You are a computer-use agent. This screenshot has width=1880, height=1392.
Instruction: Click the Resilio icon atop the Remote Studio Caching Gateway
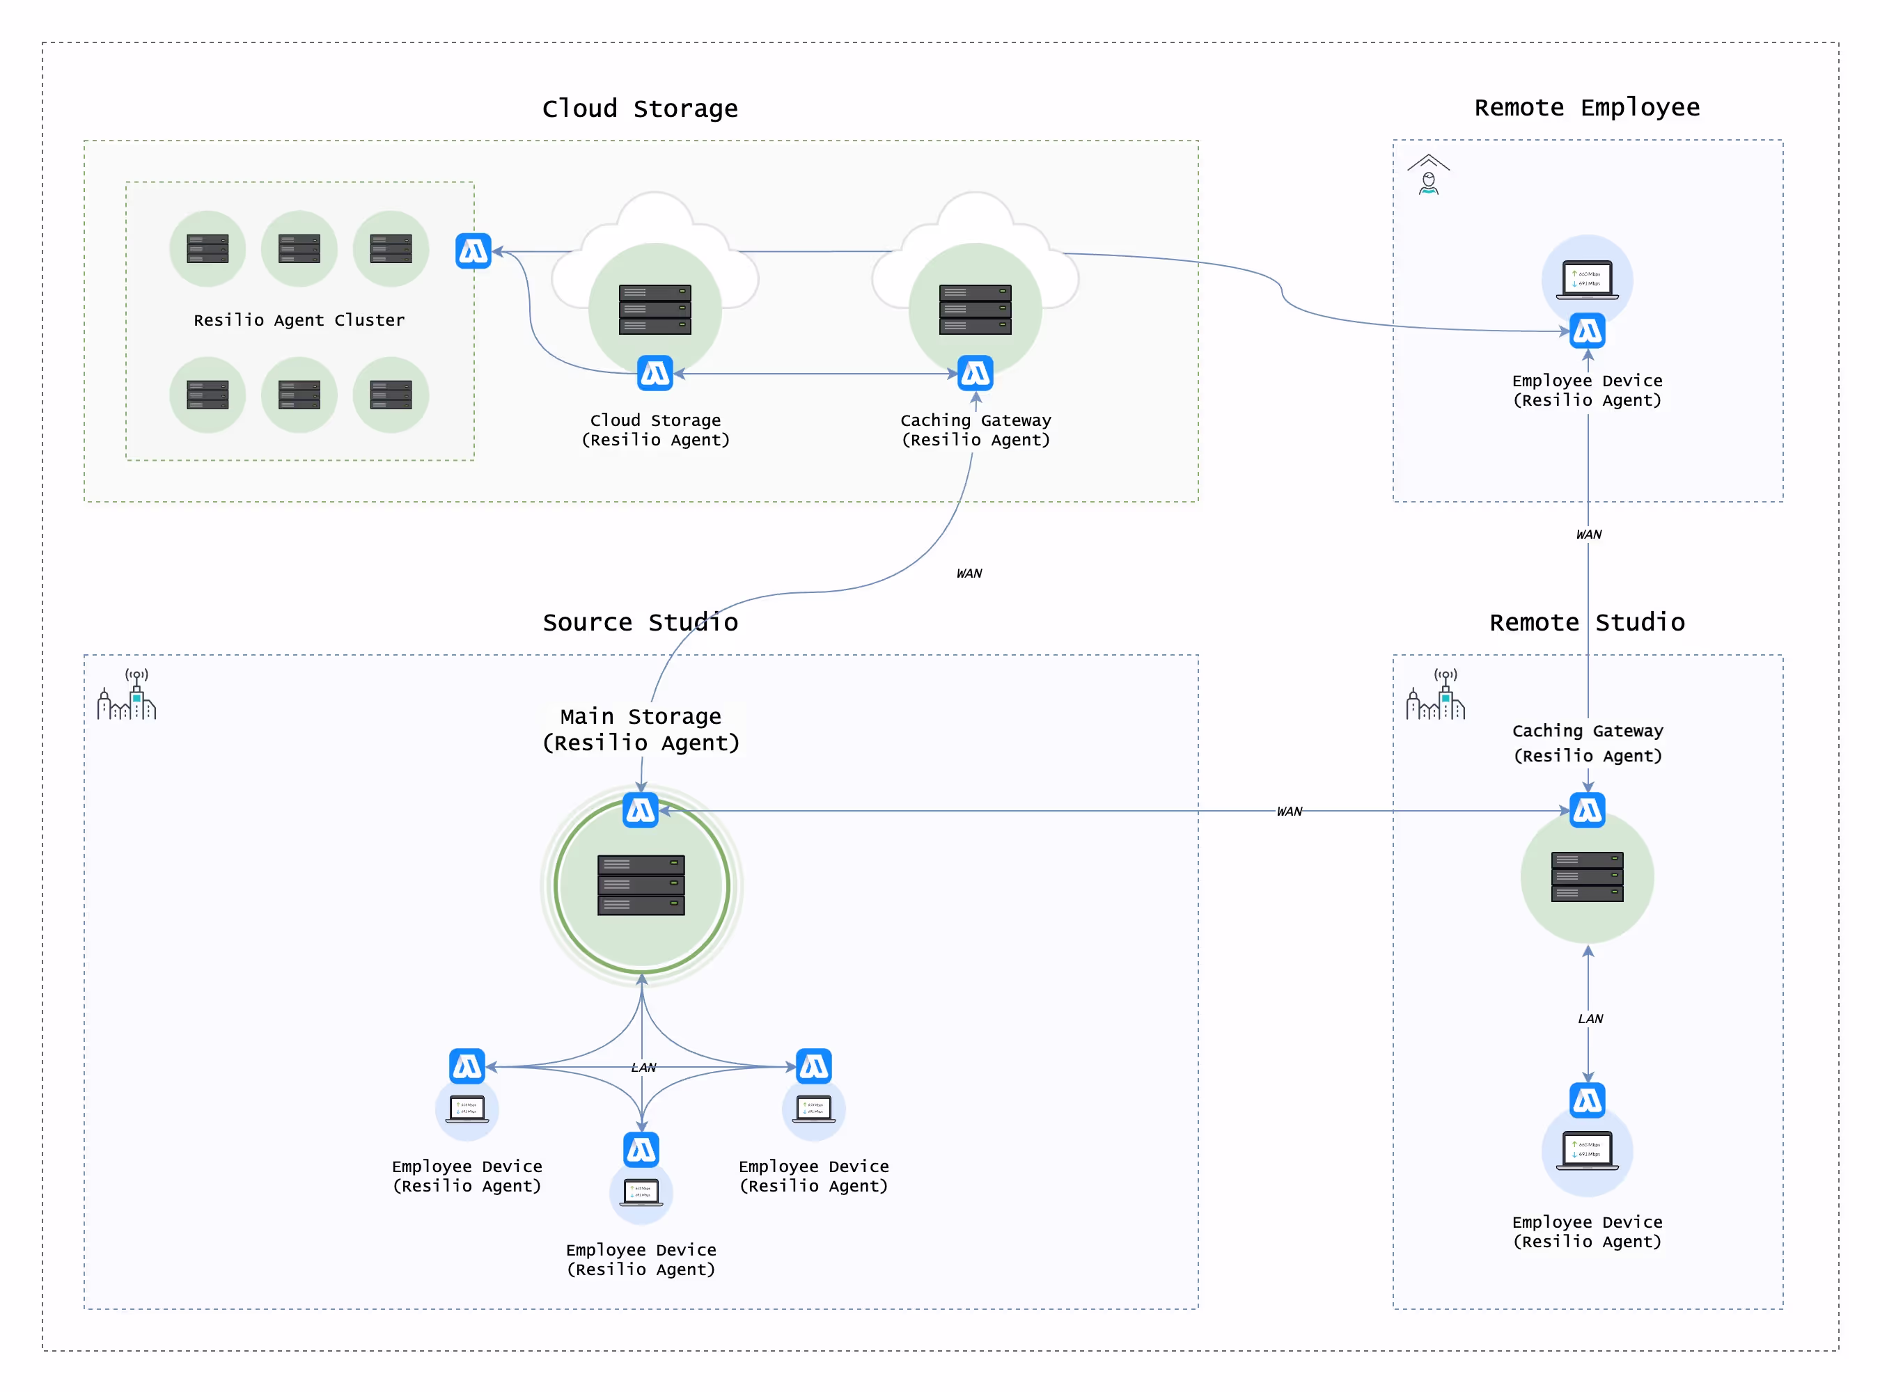click(x=1588, y=811)
